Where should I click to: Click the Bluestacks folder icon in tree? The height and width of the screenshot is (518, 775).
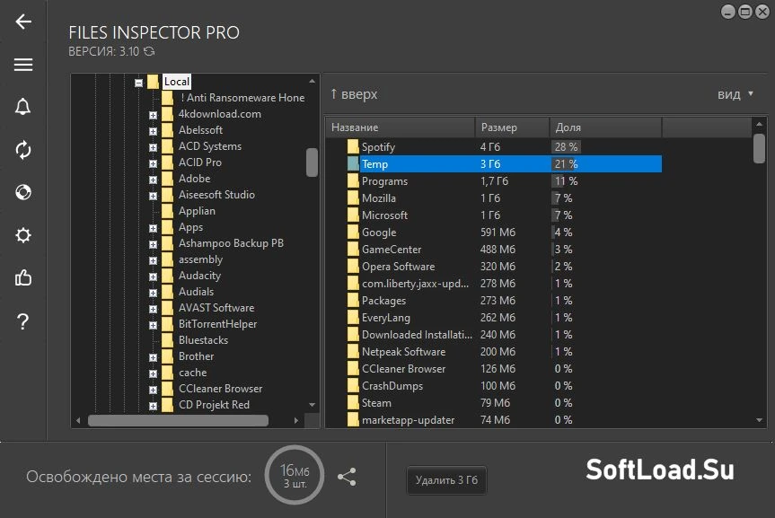(x=168, y=340)
